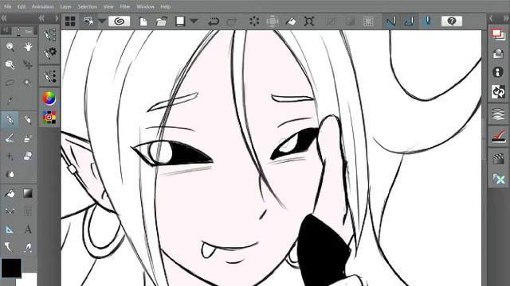Image resolution: width=510 pixels, height=286 pixels.
Task: Select the Figure polyline tool
Action: pos(10,211)
